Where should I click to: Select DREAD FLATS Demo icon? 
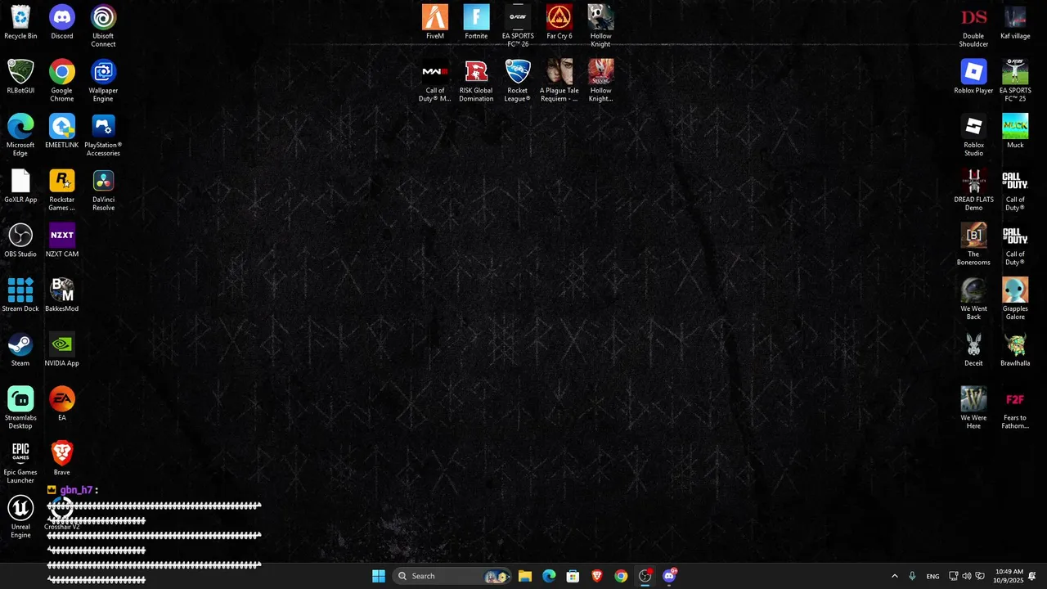point(973,190)
